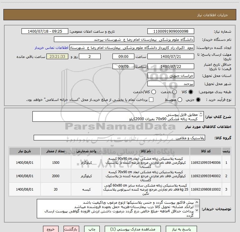The image size is (240, 232).
Task: Click the ایجاد کننده درخواست field
Action: [x=132, y=47]
